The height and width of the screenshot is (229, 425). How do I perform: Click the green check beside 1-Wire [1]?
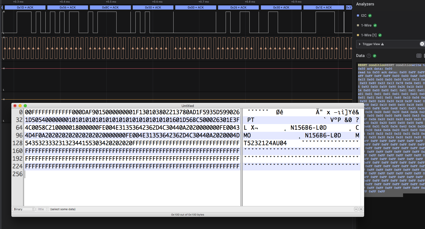coord(380,35)
